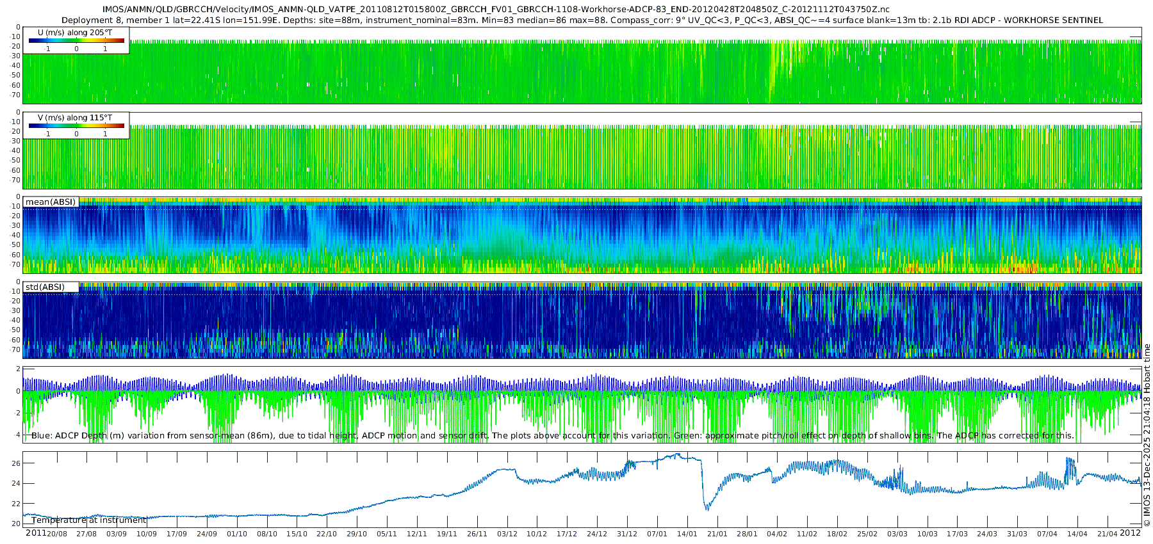
Task: Click the 26 tick on temperature axis
Action: click(x=17, y=463)
